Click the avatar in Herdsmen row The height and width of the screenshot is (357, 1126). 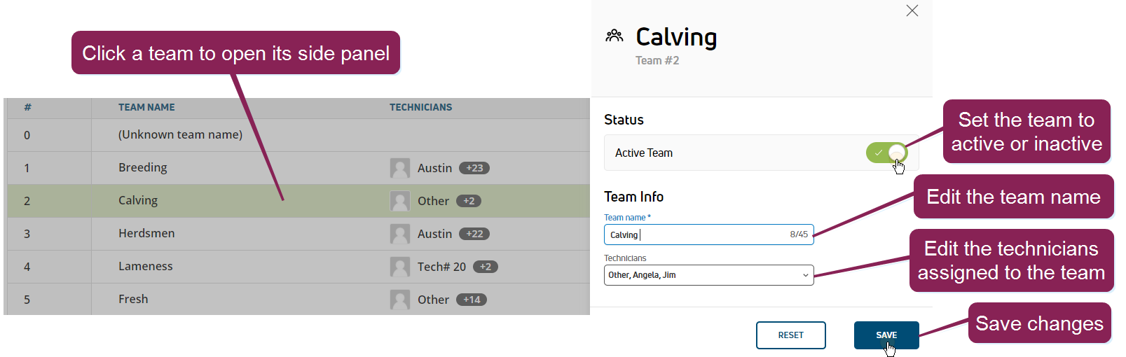(400, 234)
